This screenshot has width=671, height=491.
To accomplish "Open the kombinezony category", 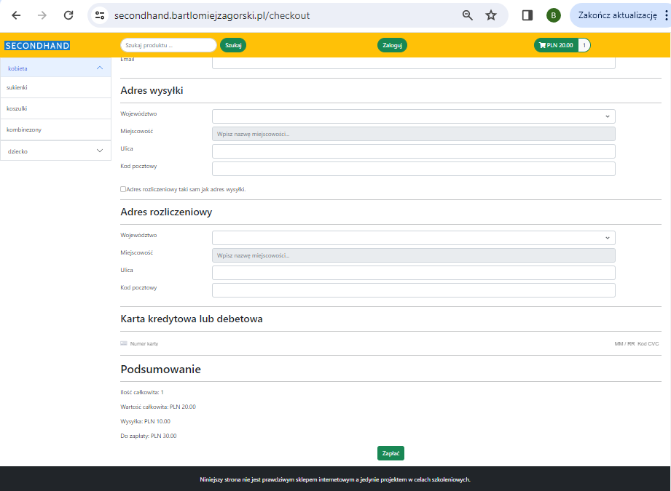I will point(55,129).
